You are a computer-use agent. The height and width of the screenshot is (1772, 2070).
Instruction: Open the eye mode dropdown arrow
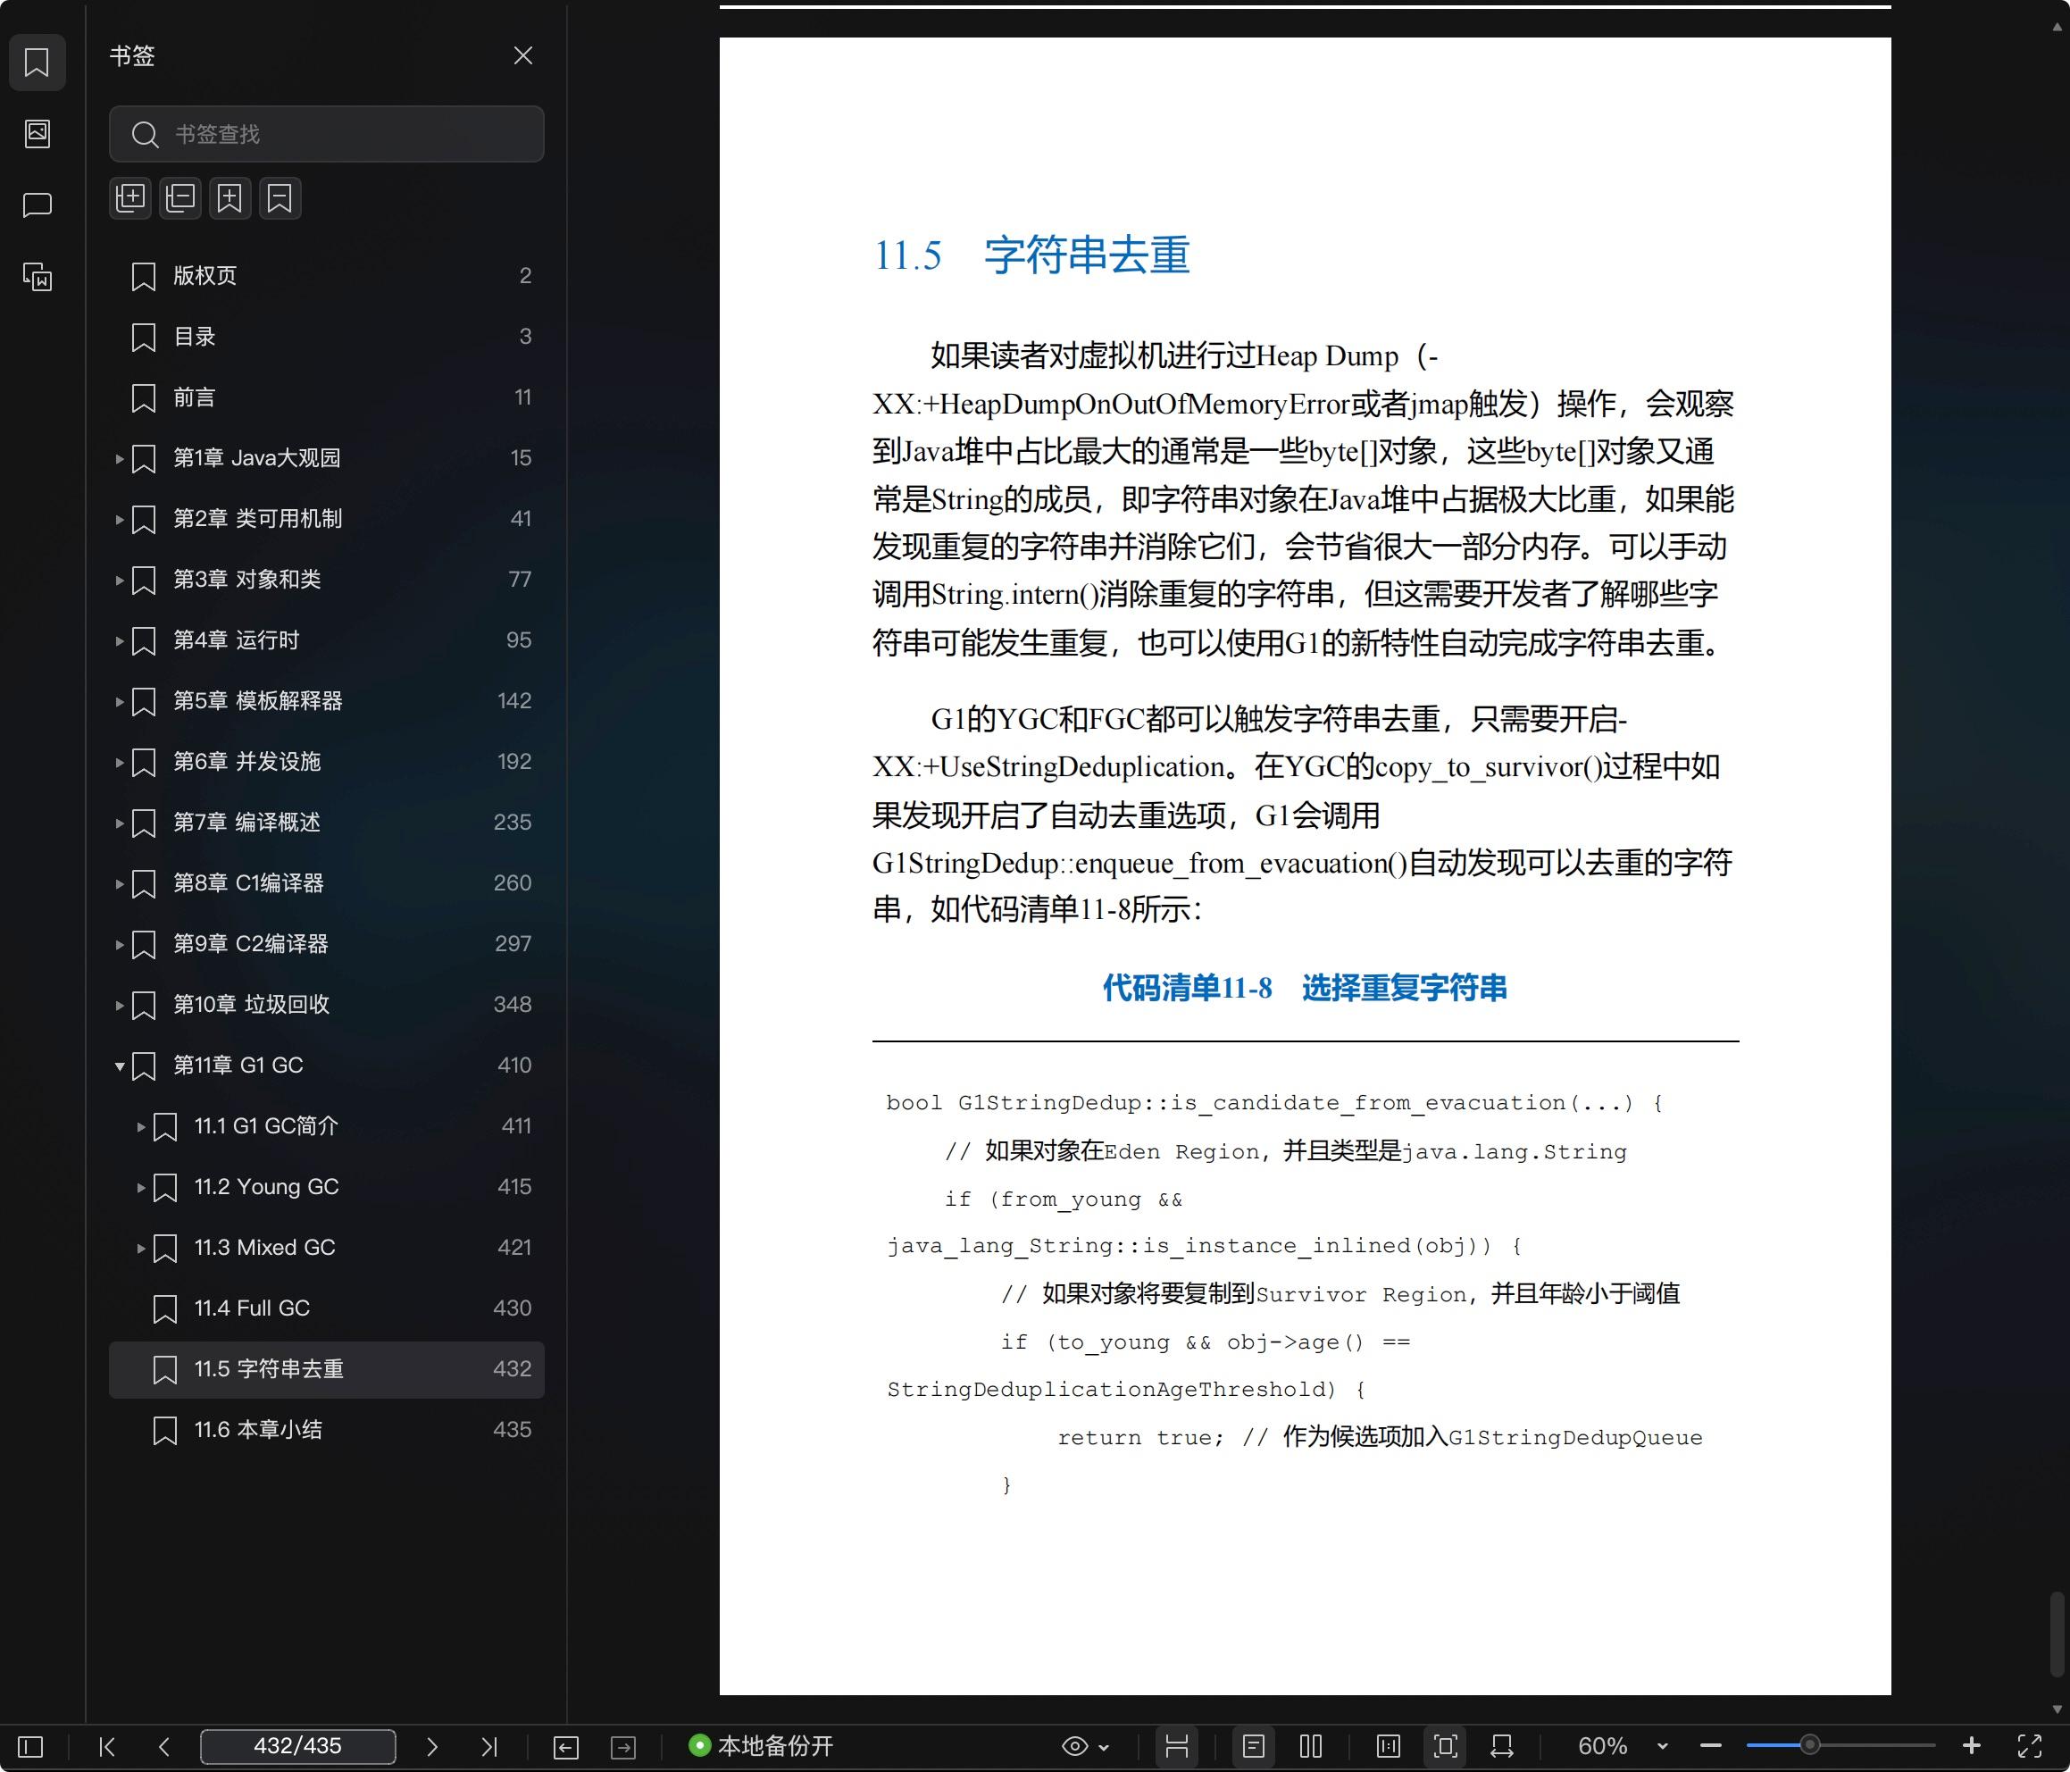click(1104, 1747)
